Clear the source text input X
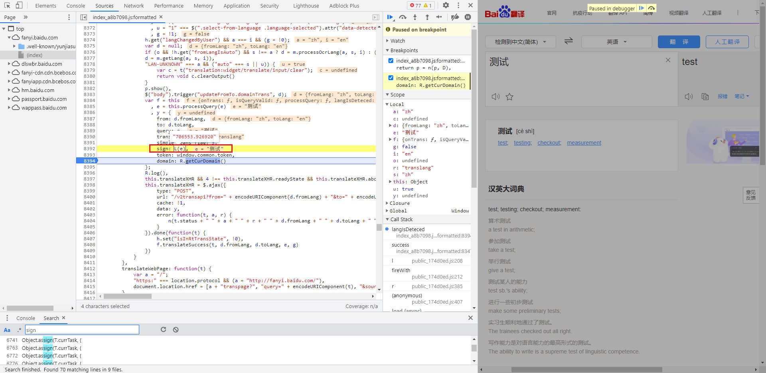This screenshot has height=373, width=766. tap(668, 60)
